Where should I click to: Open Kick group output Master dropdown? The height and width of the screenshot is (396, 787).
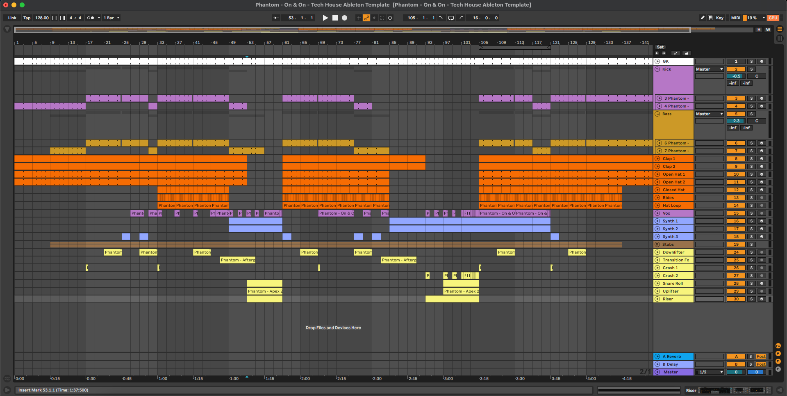coord(709,69)
